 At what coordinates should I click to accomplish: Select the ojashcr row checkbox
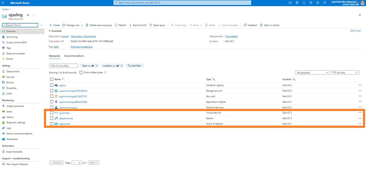point(52,85)
